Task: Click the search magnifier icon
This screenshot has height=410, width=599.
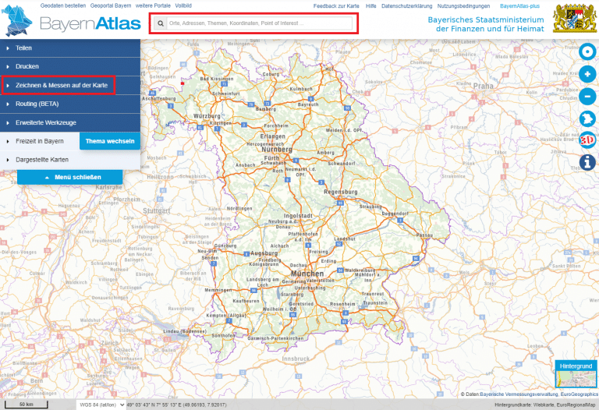Action: click(x=161, y=23)
